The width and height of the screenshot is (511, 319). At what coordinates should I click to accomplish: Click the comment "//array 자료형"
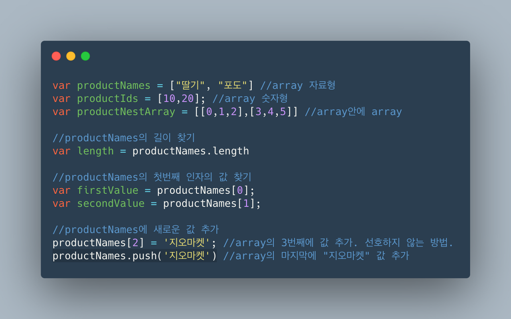coord(298,85)
